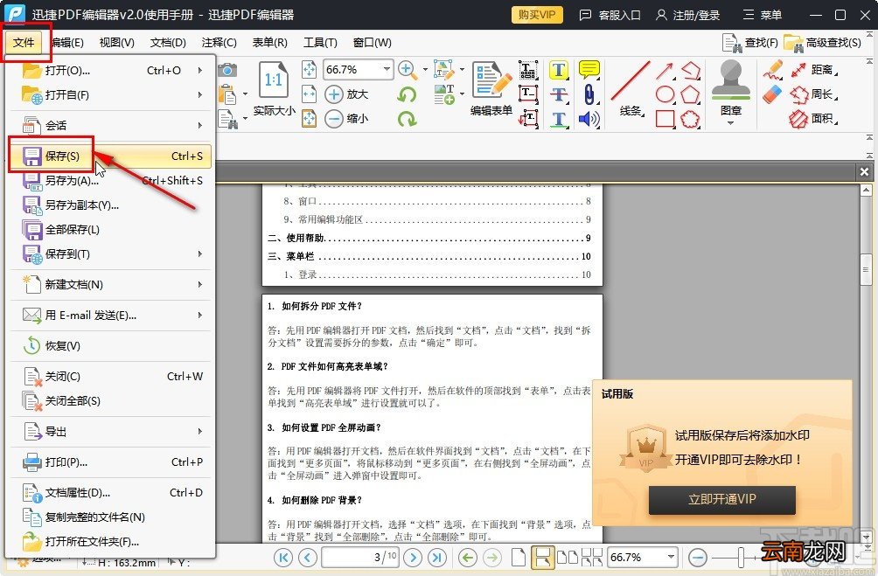The image size is (878, 576).
Task: Toggle two-page continuous layout
Action: [592, 557]
